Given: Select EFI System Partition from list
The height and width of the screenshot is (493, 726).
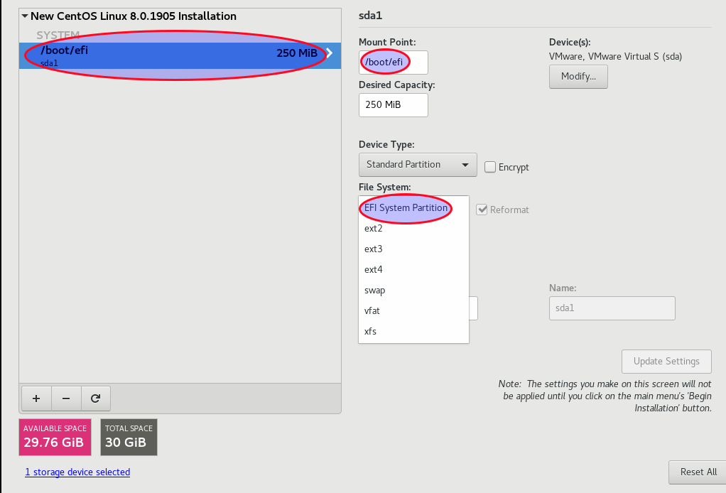Looking at the screenshot, I should point(406,208).
